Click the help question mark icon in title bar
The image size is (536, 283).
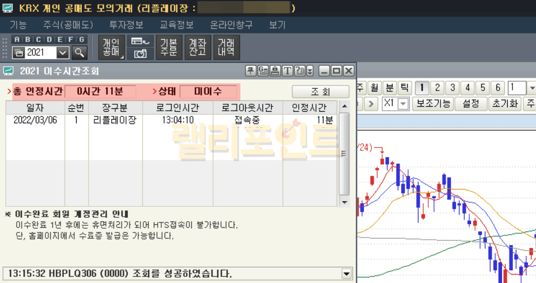click(x=299, y=71)
